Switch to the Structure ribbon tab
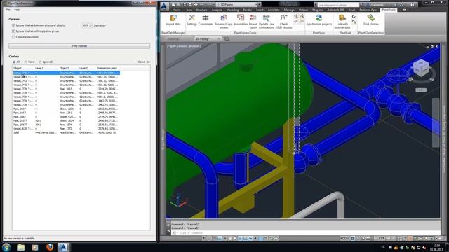 201,10
